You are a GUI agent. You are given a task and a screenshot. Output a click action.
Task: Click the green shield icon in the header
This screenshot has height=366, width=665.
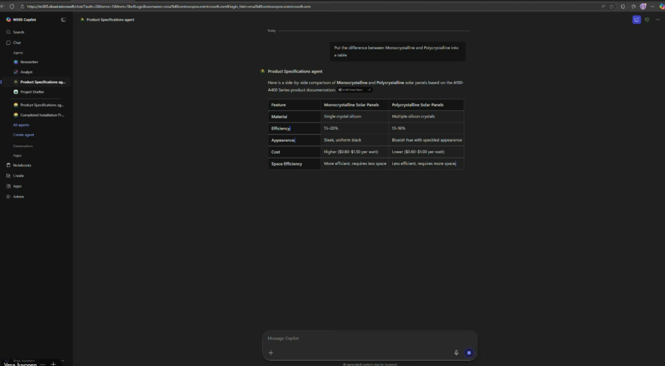point(647,19)
